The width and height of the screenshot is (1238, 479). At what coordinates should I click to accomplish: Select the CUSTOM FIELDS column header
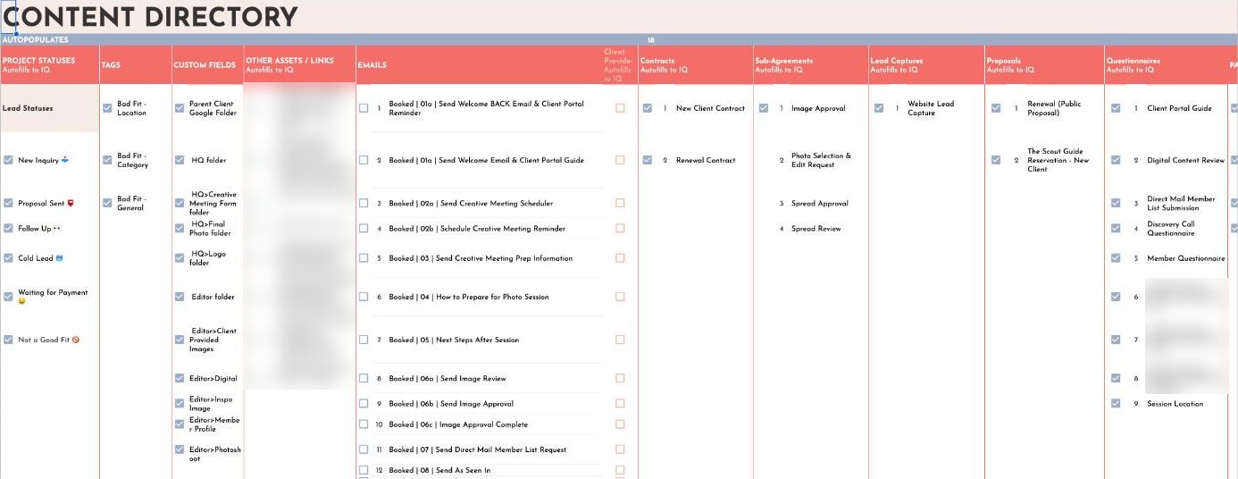click(x=207, y=64)
